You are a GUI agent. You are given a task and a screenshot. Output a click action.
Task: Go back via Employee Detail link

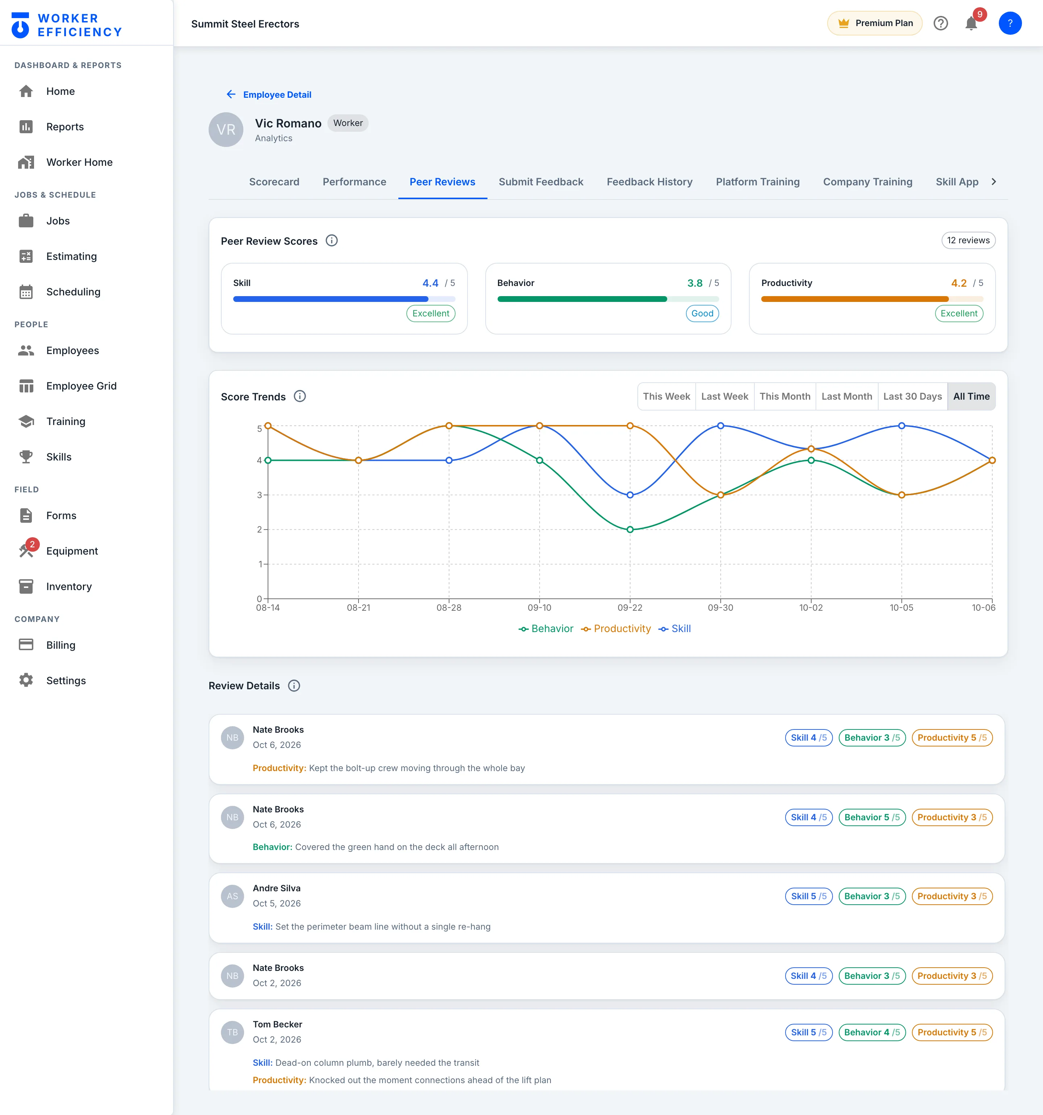[269, 94]
